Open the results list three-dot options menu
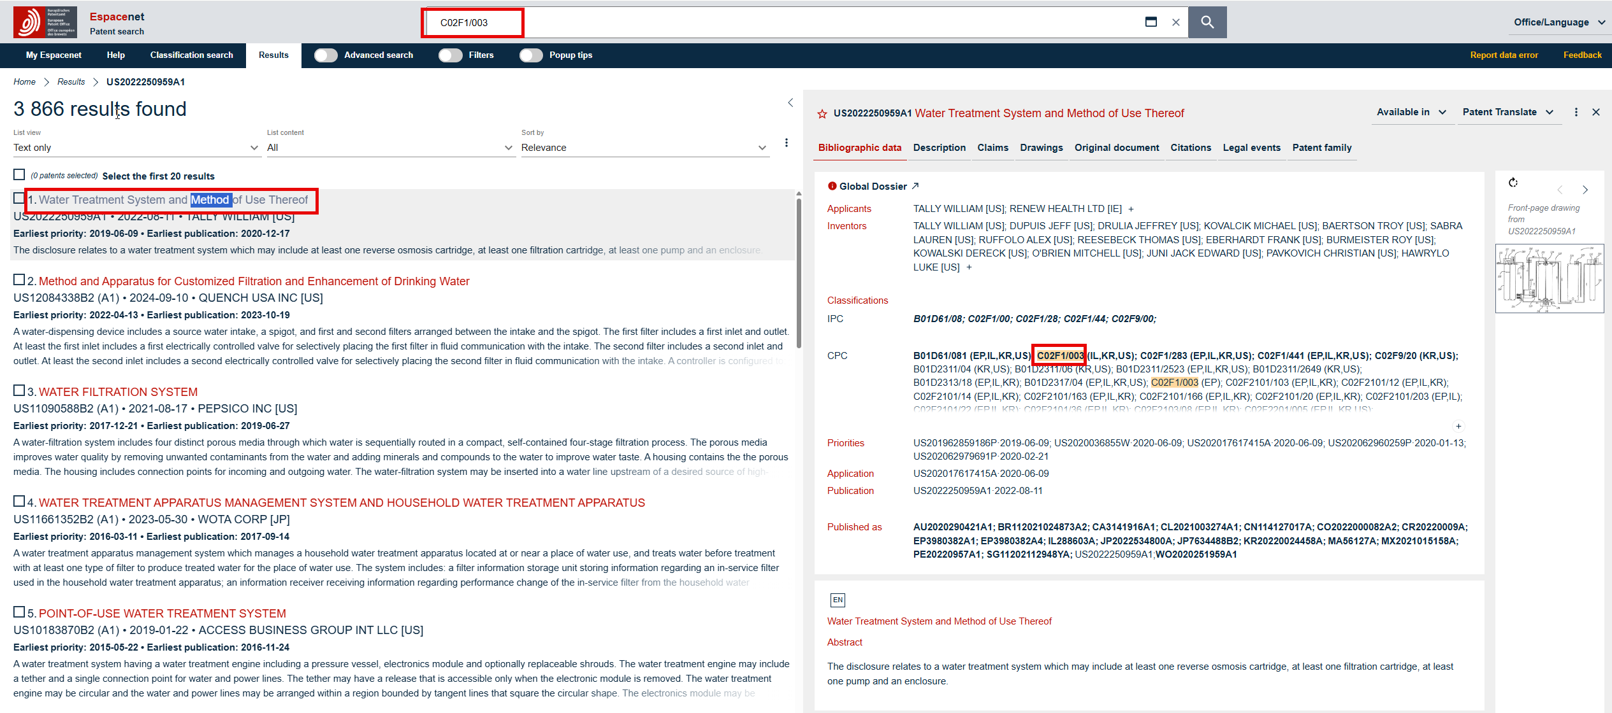The width and height of the screenshot is (1612, 713). click(x=787, y=143)
